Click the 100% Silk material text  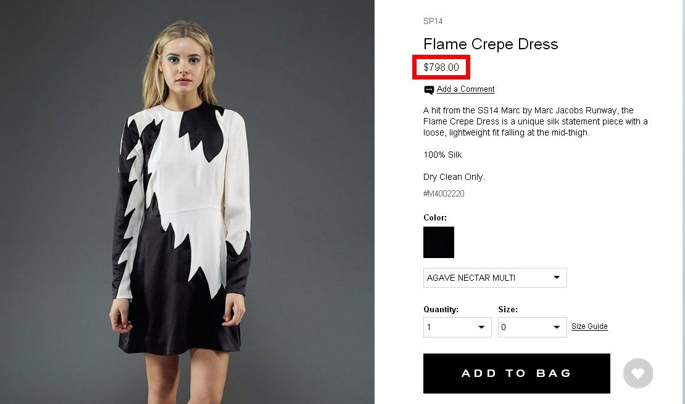(442, 155)
